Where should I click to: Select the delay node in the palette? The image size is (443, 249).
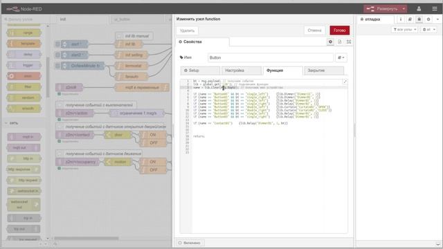pos(24,55)
